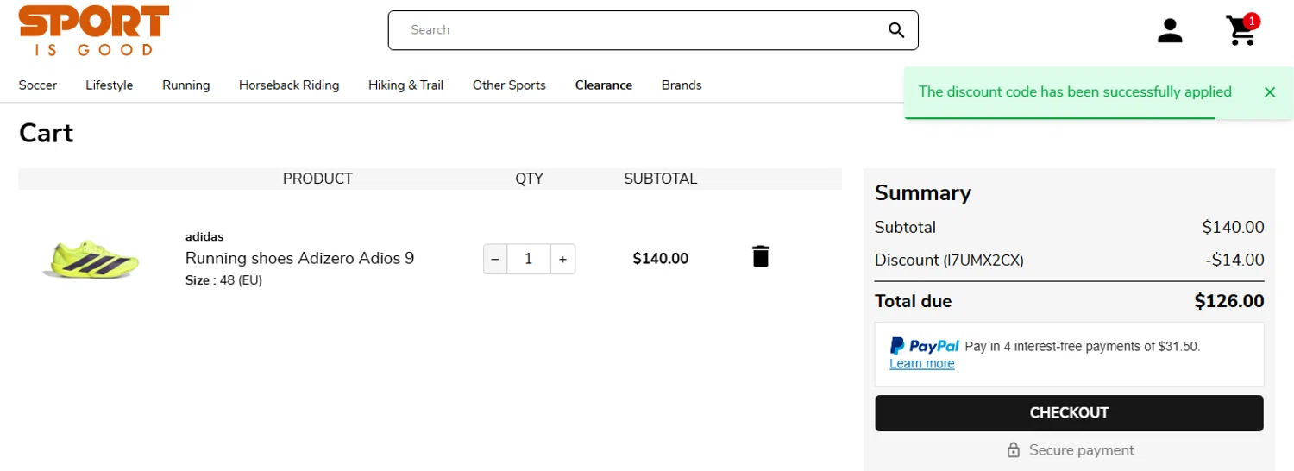
Task: Open PayPal Learn more link
Action: click(922, 364)
